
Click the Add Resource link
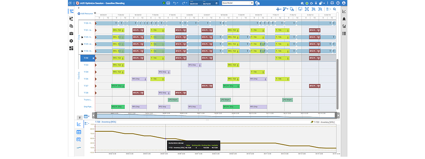(85, 14)
